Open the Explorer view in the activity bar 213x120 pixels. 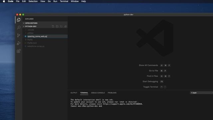(x=19, y=20)
